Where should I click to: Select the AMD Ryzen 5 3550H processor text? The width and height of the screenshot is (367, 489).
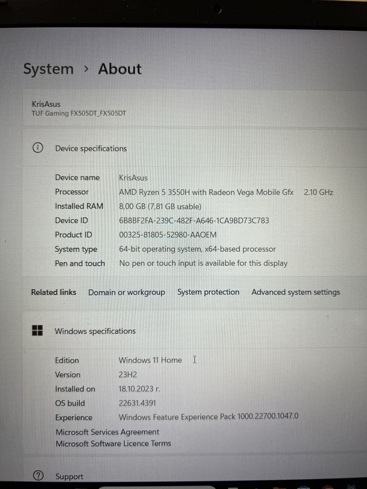(x=206, y=192)
